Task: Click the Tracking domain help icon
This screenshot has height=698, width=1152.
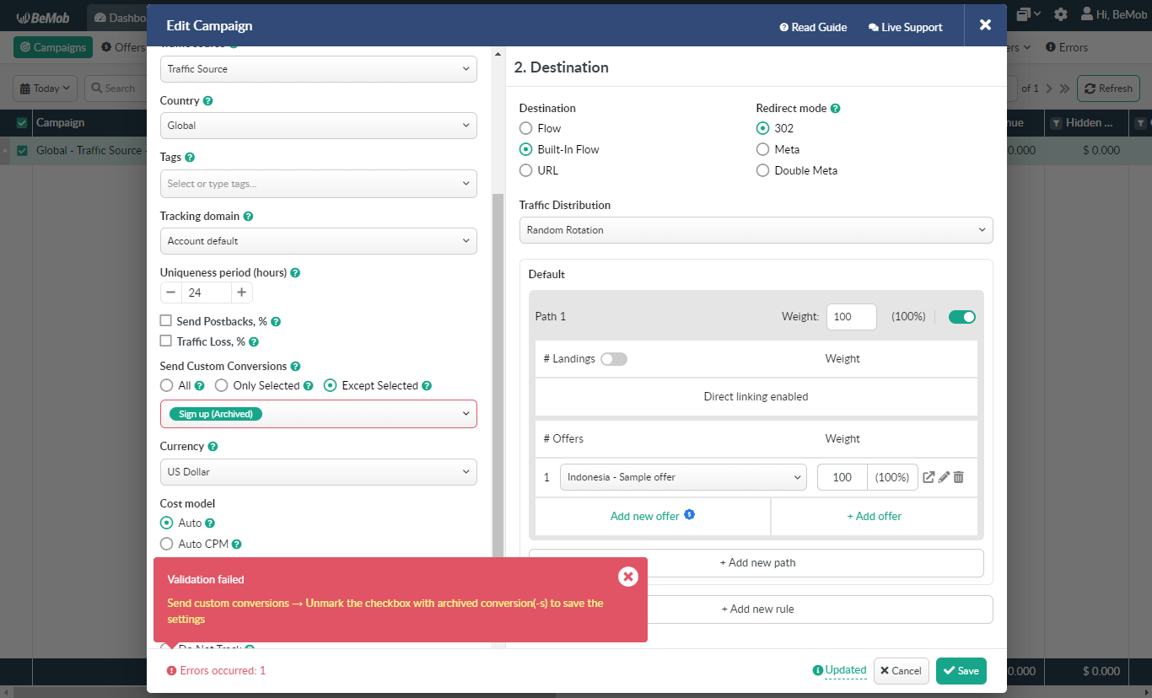Action: click(x=248, y=216)
